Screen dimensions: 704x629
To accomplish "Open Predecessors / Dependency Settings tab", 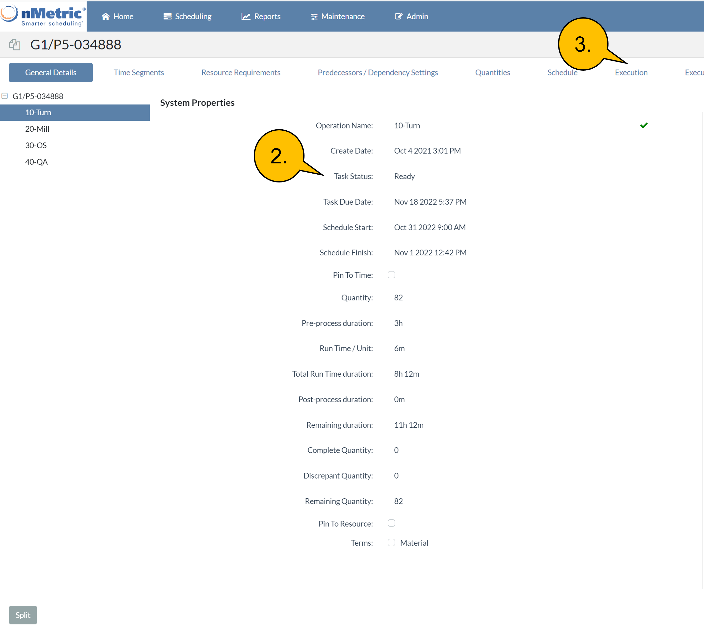I will tap(378, 73).
